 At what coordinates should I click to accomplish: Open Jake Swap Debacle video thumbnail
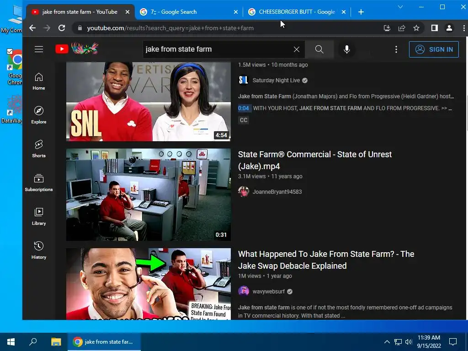pos(149,284)
